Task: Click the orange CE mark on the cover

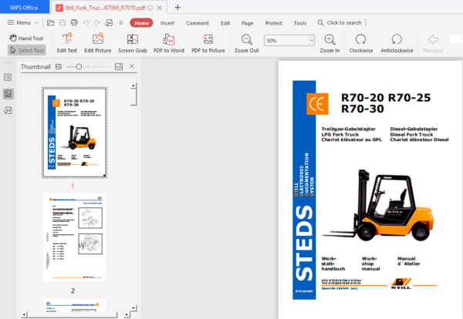Action: tap(317, 104)
